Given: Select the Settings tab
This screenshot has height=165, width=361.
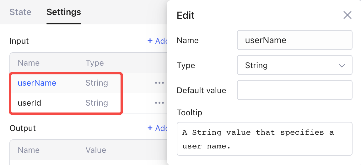Looking at the screenshot, I should click(x=64, y=12).
